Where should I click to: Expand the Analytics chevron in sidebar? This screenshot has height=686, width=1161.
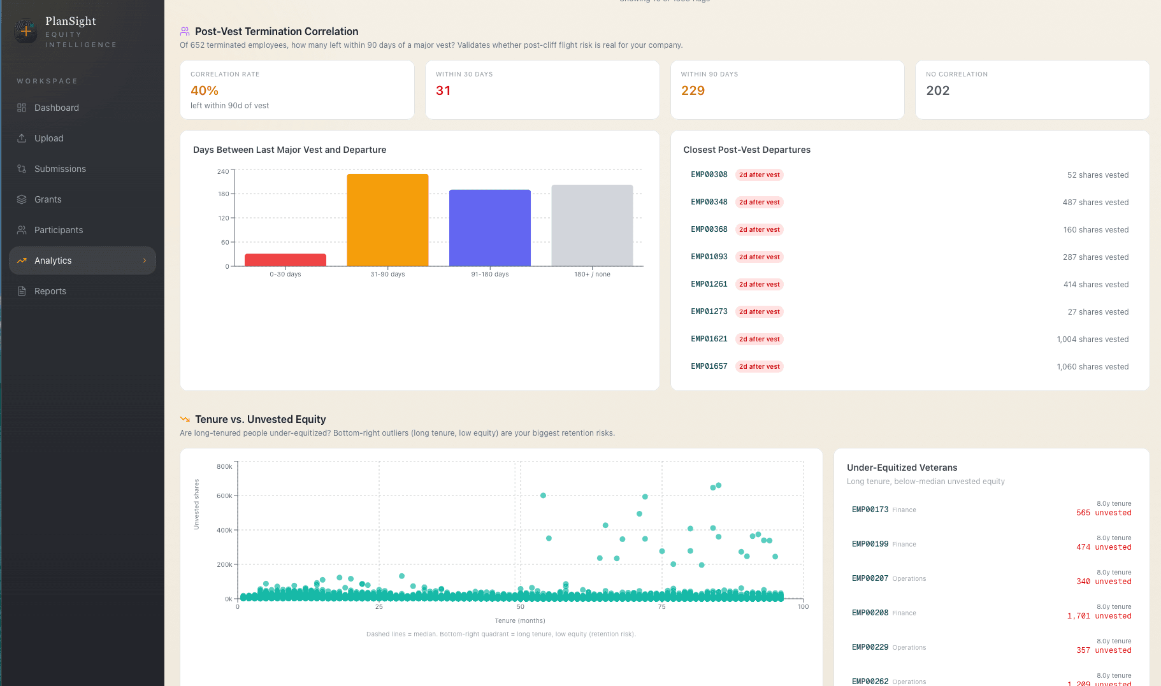point(145,261)
